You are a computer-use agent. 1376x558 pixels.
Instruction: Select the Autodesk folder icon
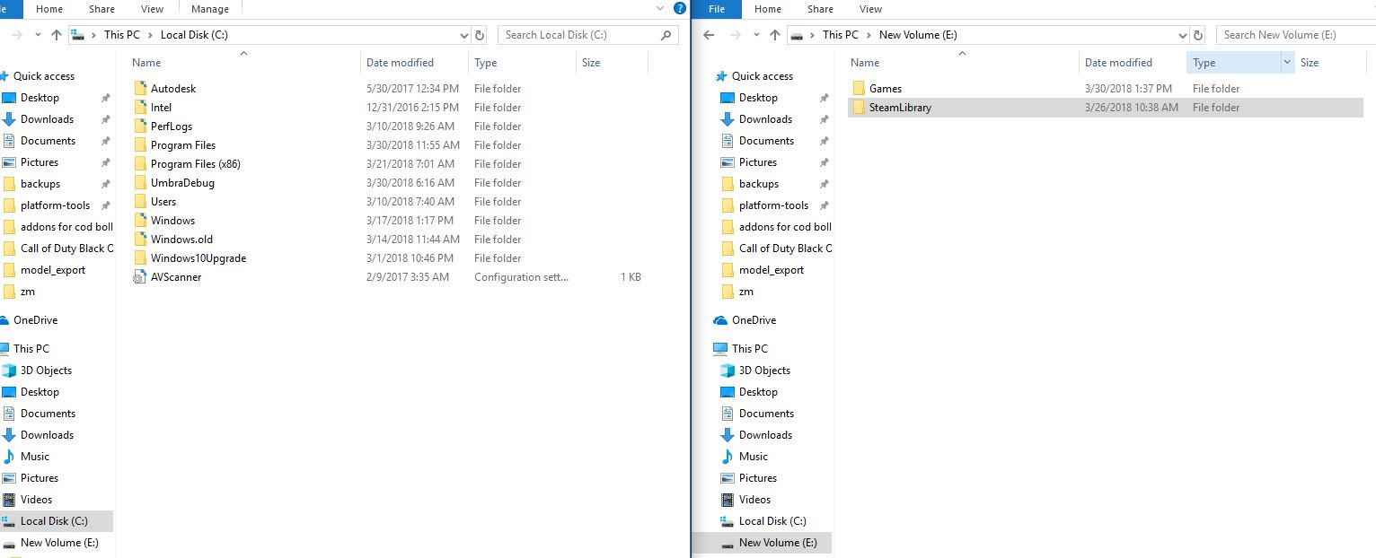pyautogui.click(x=139, y=89)
